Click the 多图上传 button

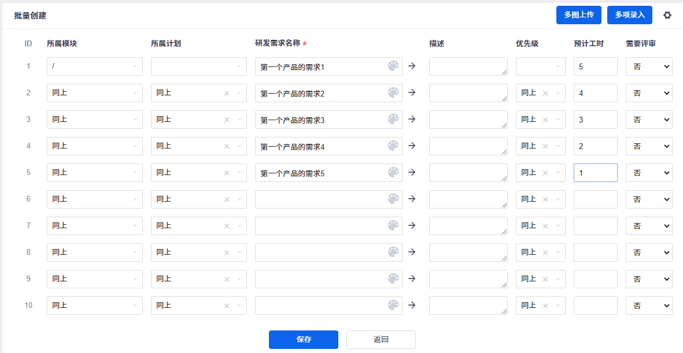(579, 15)
